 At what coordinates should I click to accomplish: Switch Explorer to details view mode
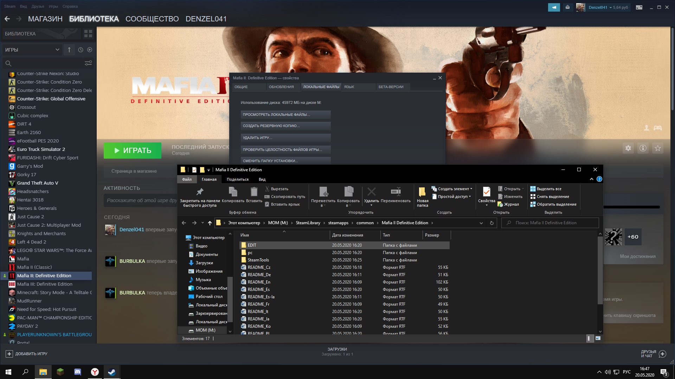click(x=590, y=338)
